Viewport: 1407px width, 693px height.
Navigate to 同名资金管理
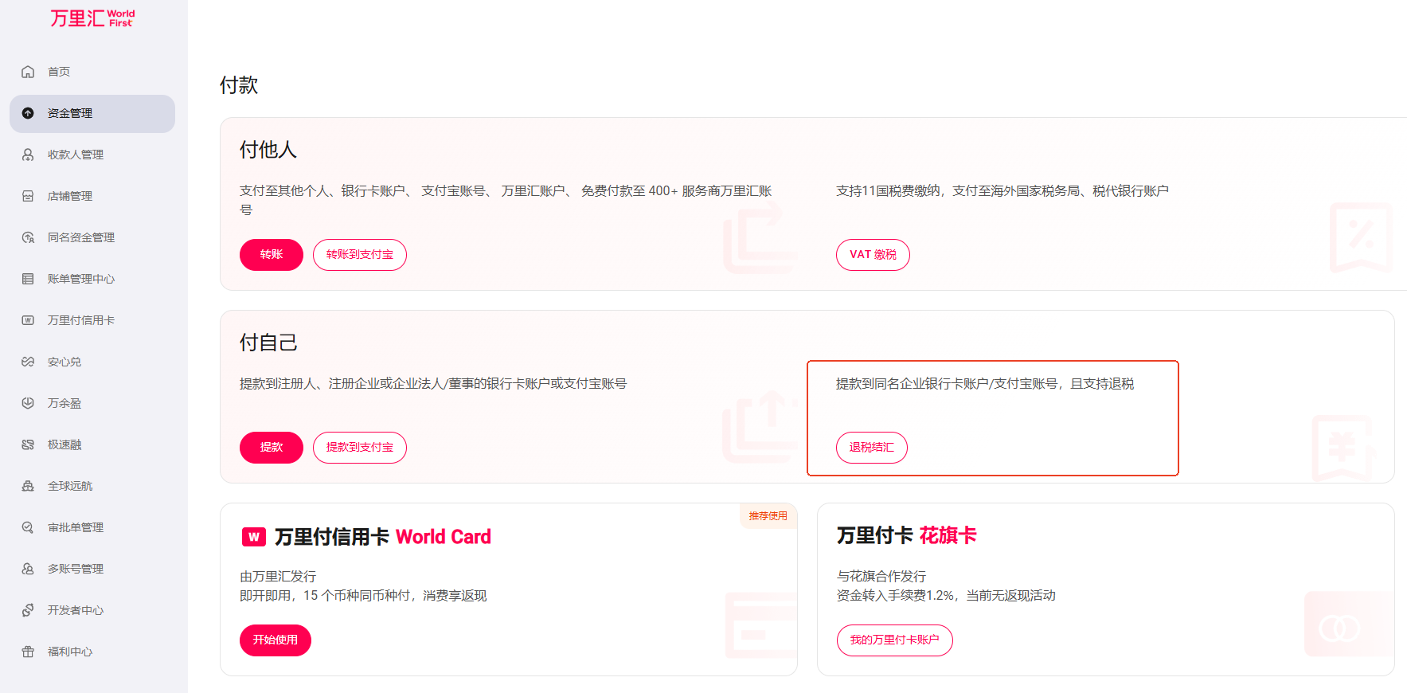pos(92,237)
